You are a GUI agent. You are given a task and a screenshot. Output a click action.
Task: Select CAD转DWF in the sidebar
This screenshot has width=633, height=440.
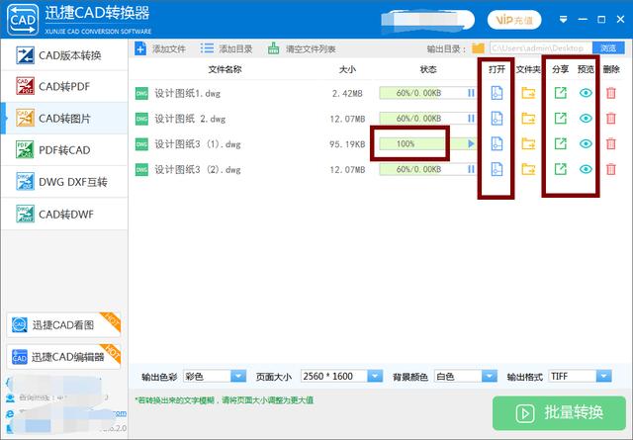point(64,214)
